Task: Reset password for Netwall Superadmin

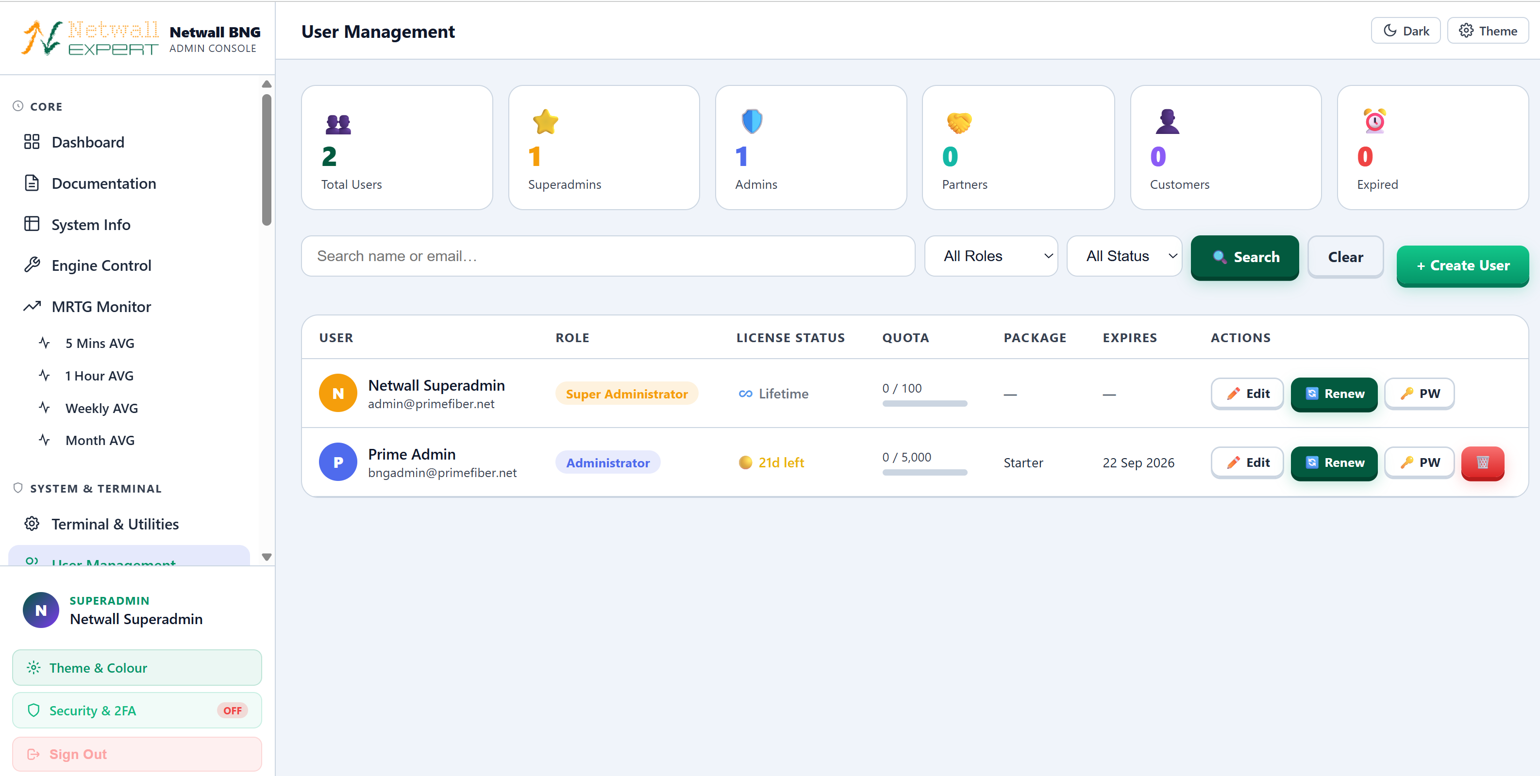Action: (1419, 394)
